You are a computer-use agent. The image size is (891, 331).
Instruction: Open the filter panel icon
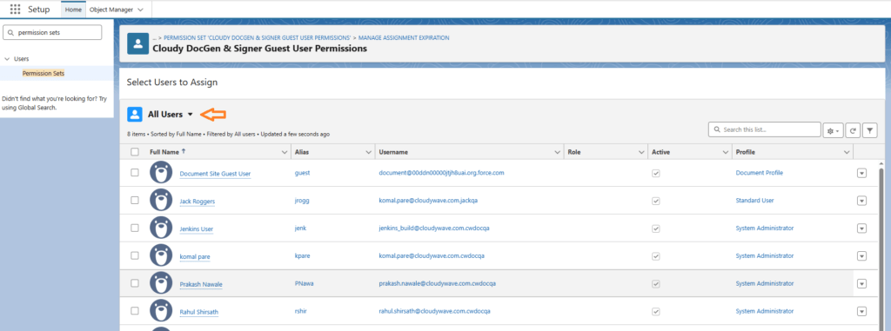pos(870,130)
